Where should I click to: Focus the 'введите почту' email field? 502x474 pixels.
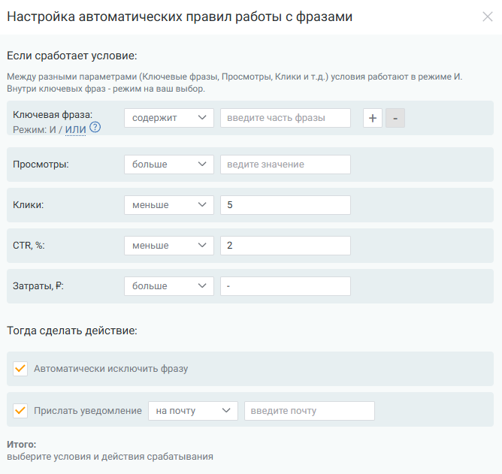pyautogui.click(x=309, y=411)
